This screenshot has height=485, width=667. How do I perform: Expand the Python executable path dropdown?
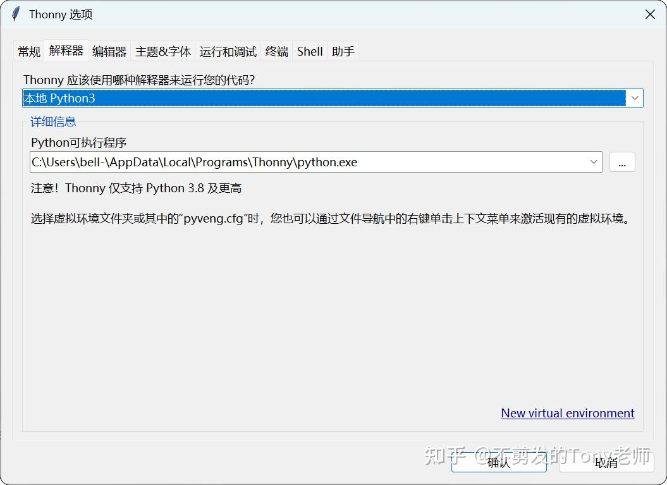tap(593, 162)
